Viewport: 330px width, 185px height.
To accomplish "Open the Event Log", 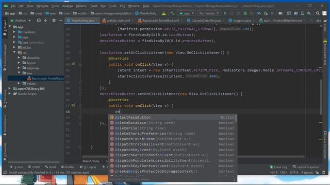I will [278, 167].
